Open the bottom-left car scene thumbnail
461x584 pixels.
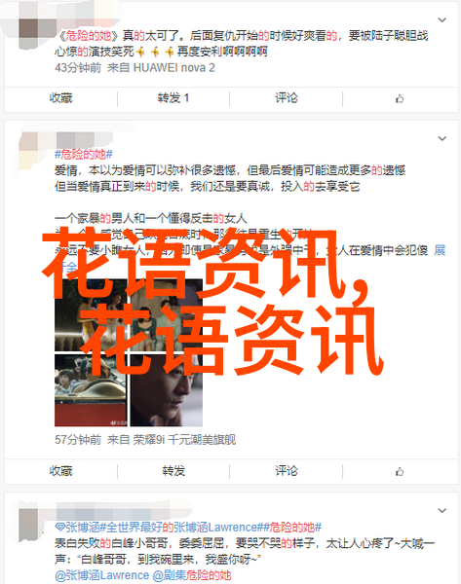(x=91, y=390)
